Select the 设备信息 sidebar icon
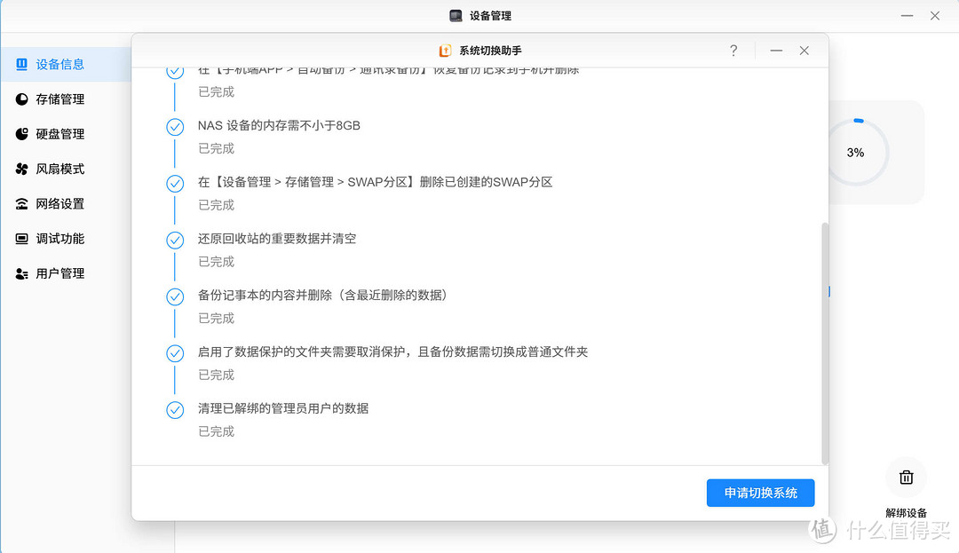The height and width of the screenshot is (553, 959). pyautogui.click(x=21, y=64)
